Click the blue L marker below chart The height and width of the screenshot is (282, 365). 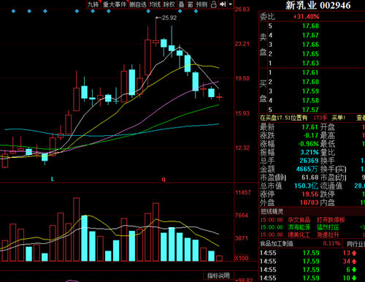[53, 179]
